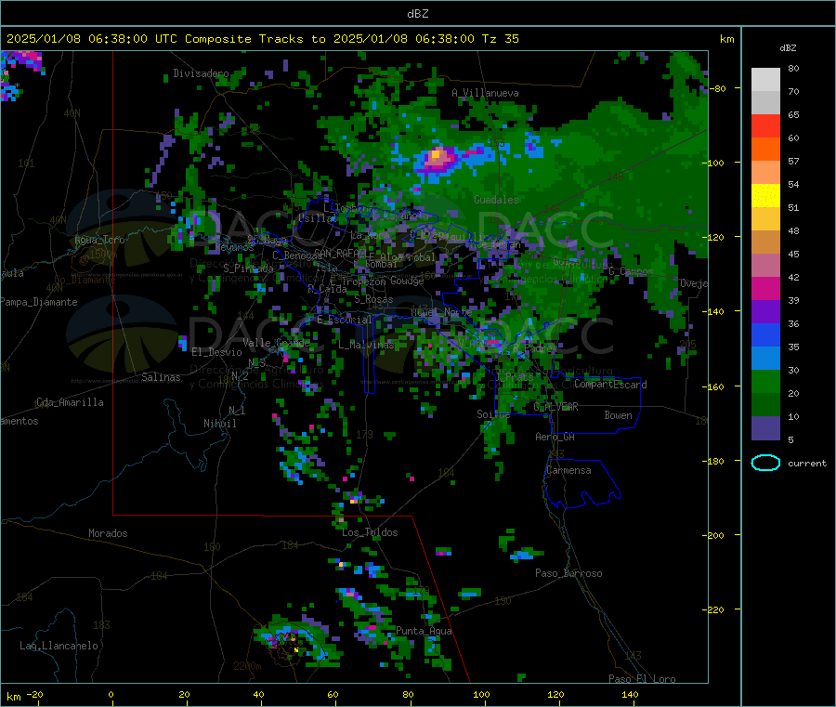Click the km unit label at bottom left
The image size is (836, 707).
point(14,697)
